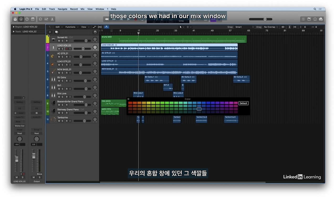Open the View dropdown in tracks area
This screenshot has width=336, height=198.
click(85, 27)
